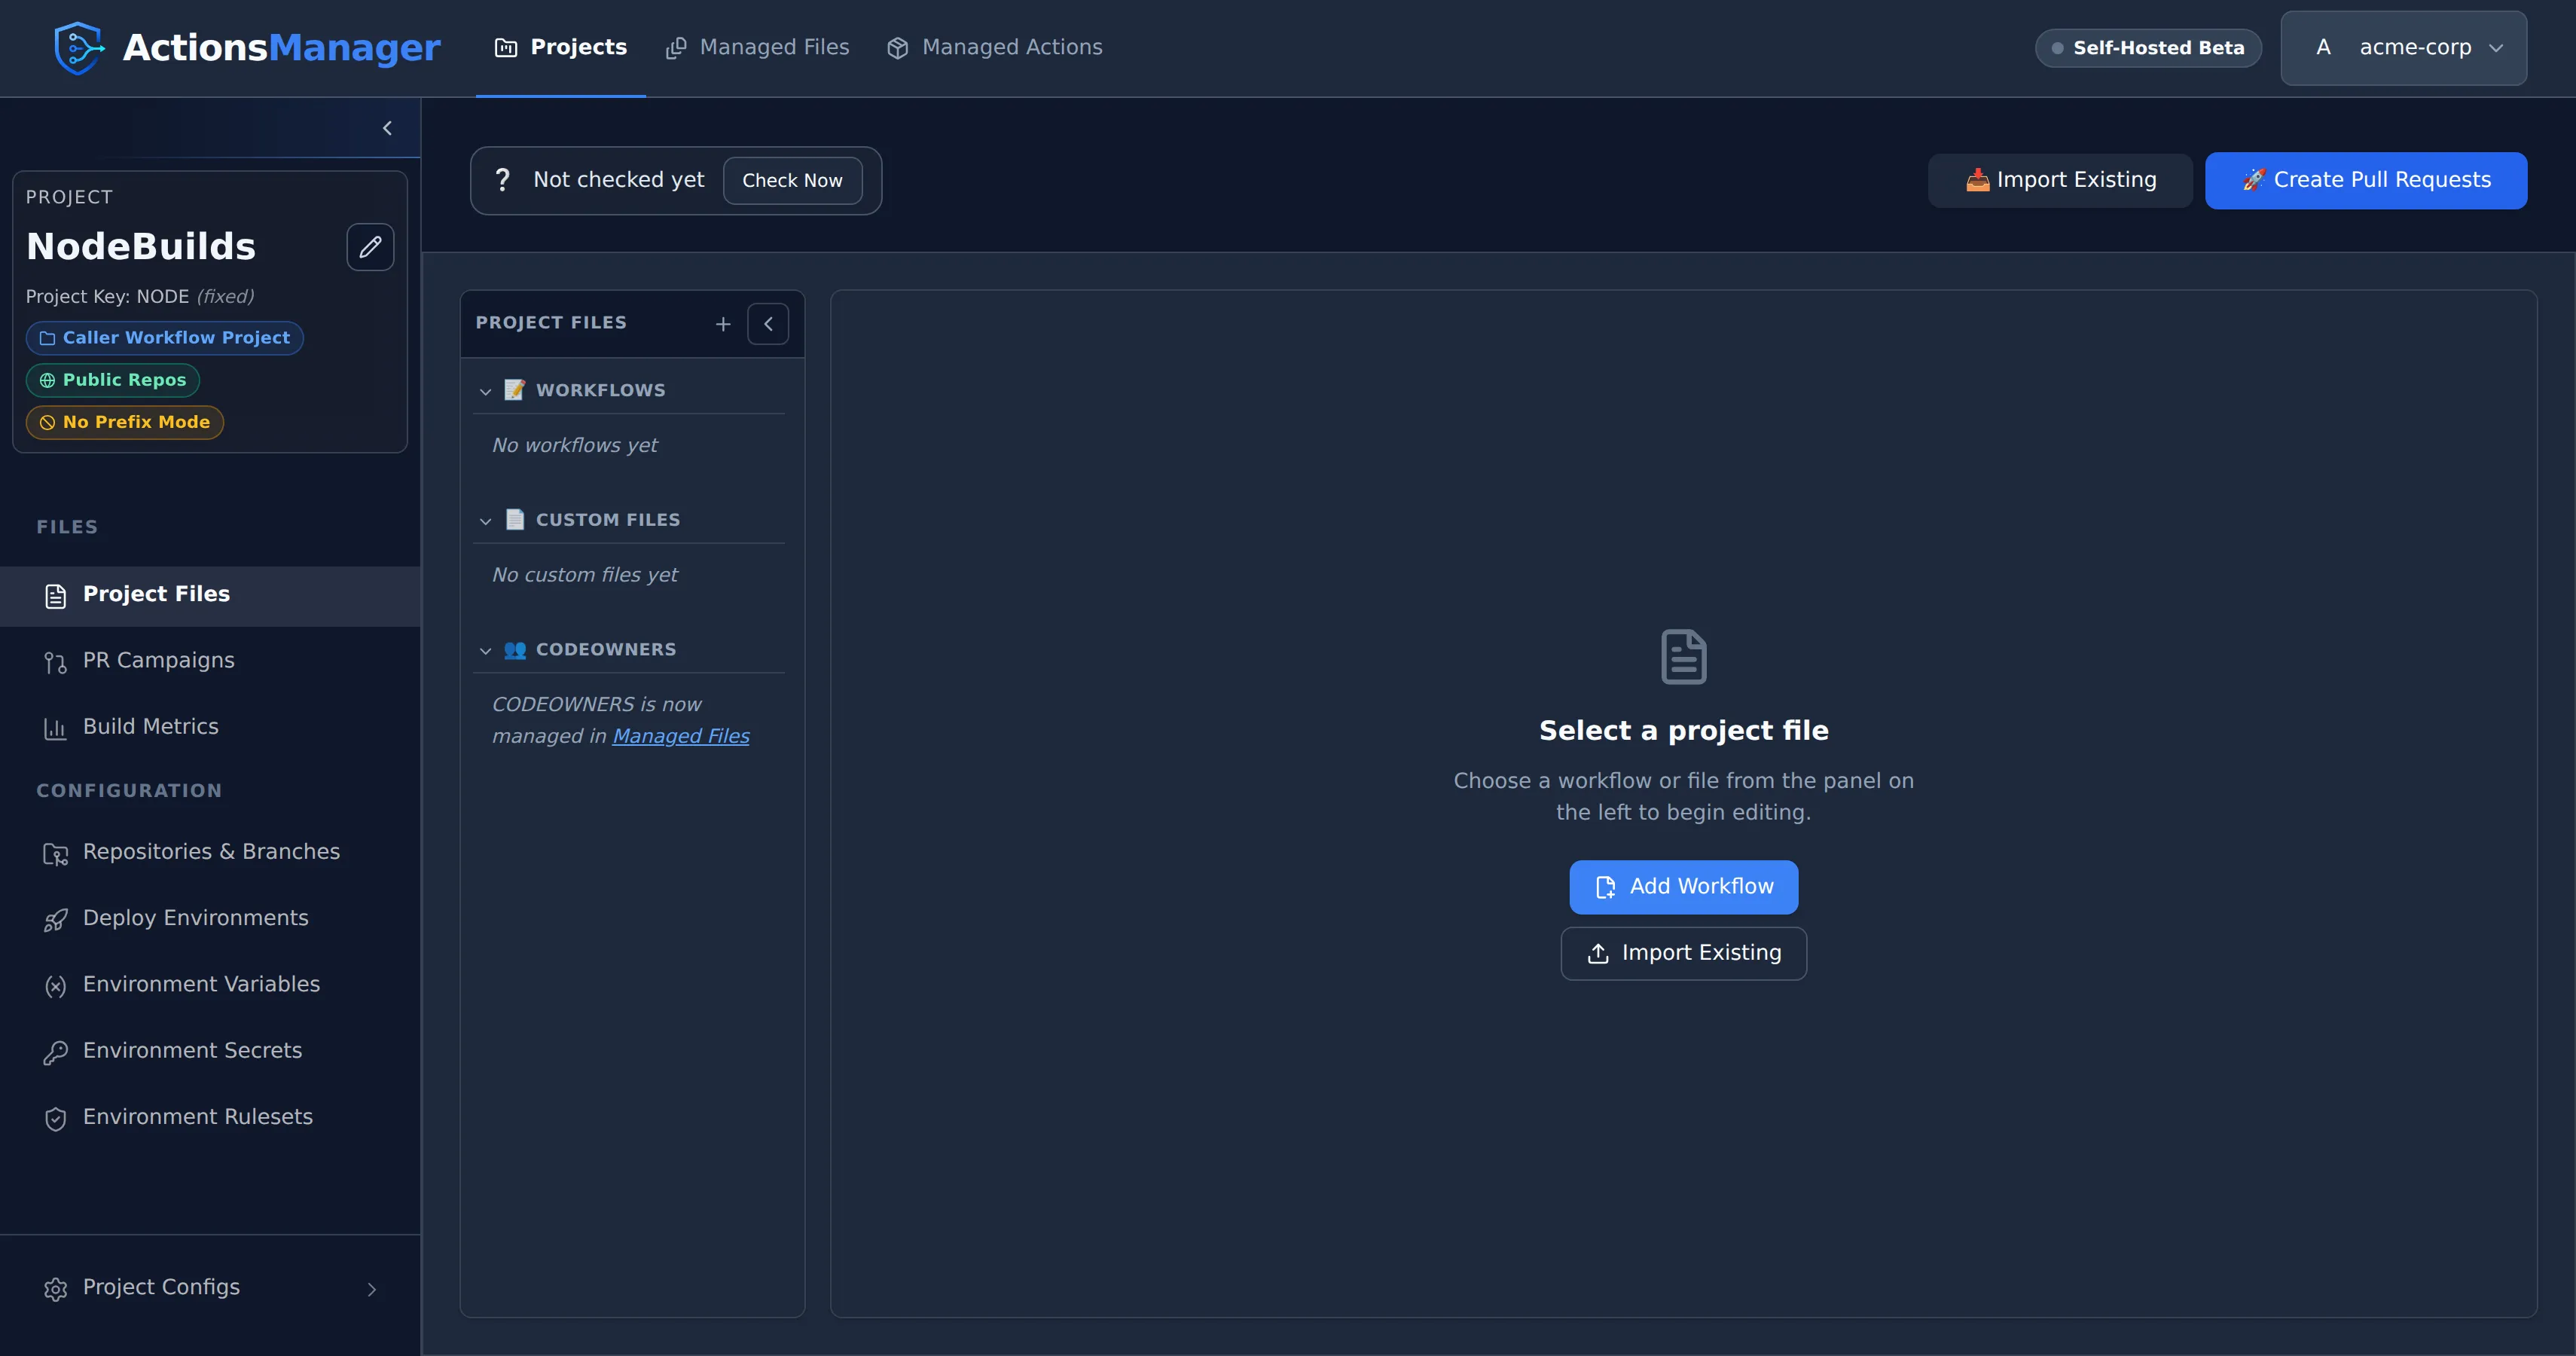Collapse the Custom Files section chevron
The width and height of the screenshot is (2576, 1356).
coord(485,521)
